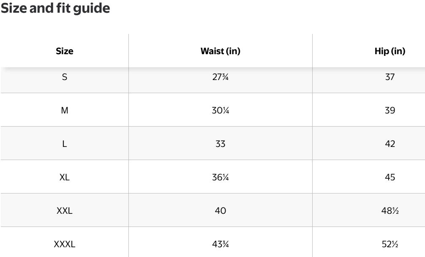Select the Hip (in) column header
This screenshot has height=257, width=425.
click(x=390, y=51)
